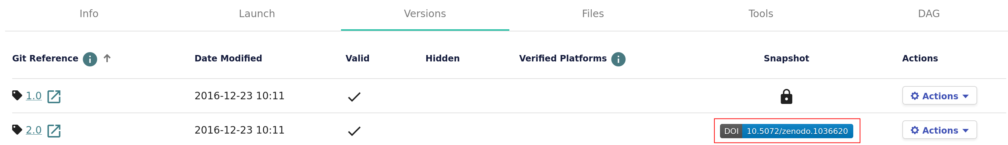Open Actions dropdown for version 1.0
This screenshot has width=1008, height=145.
[x=939, y=96]
